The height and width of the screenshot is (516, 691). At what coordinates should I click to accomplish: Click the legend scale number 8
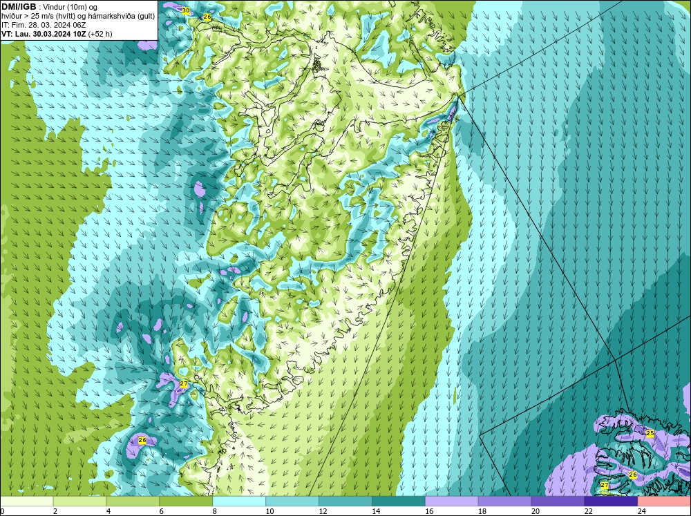215,511
